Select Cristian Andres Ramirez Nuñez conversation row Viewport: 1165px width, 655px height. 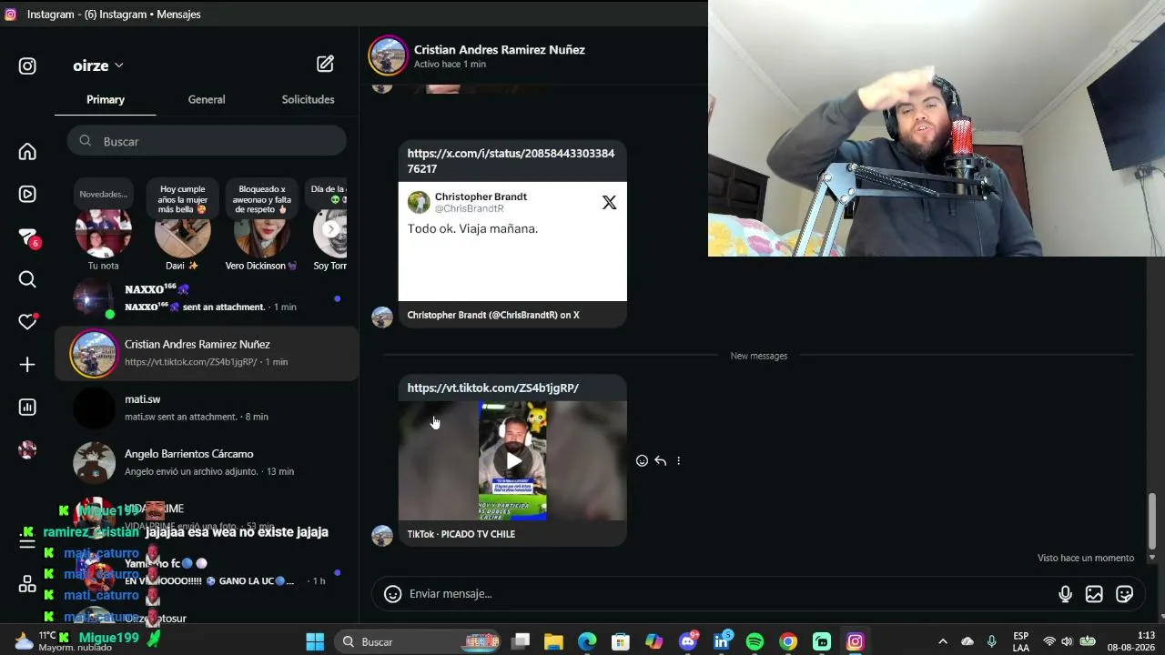click(207, 353)
